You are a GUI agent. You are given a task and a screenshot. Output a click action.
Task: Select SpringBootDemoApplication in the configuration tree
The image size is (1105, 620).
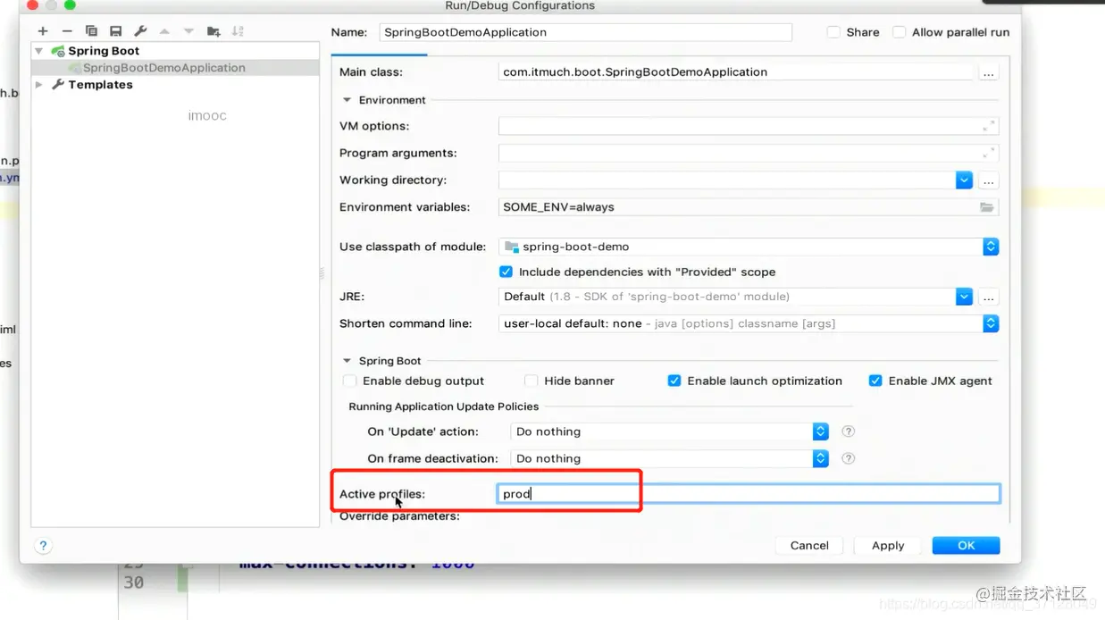[164, 68]
